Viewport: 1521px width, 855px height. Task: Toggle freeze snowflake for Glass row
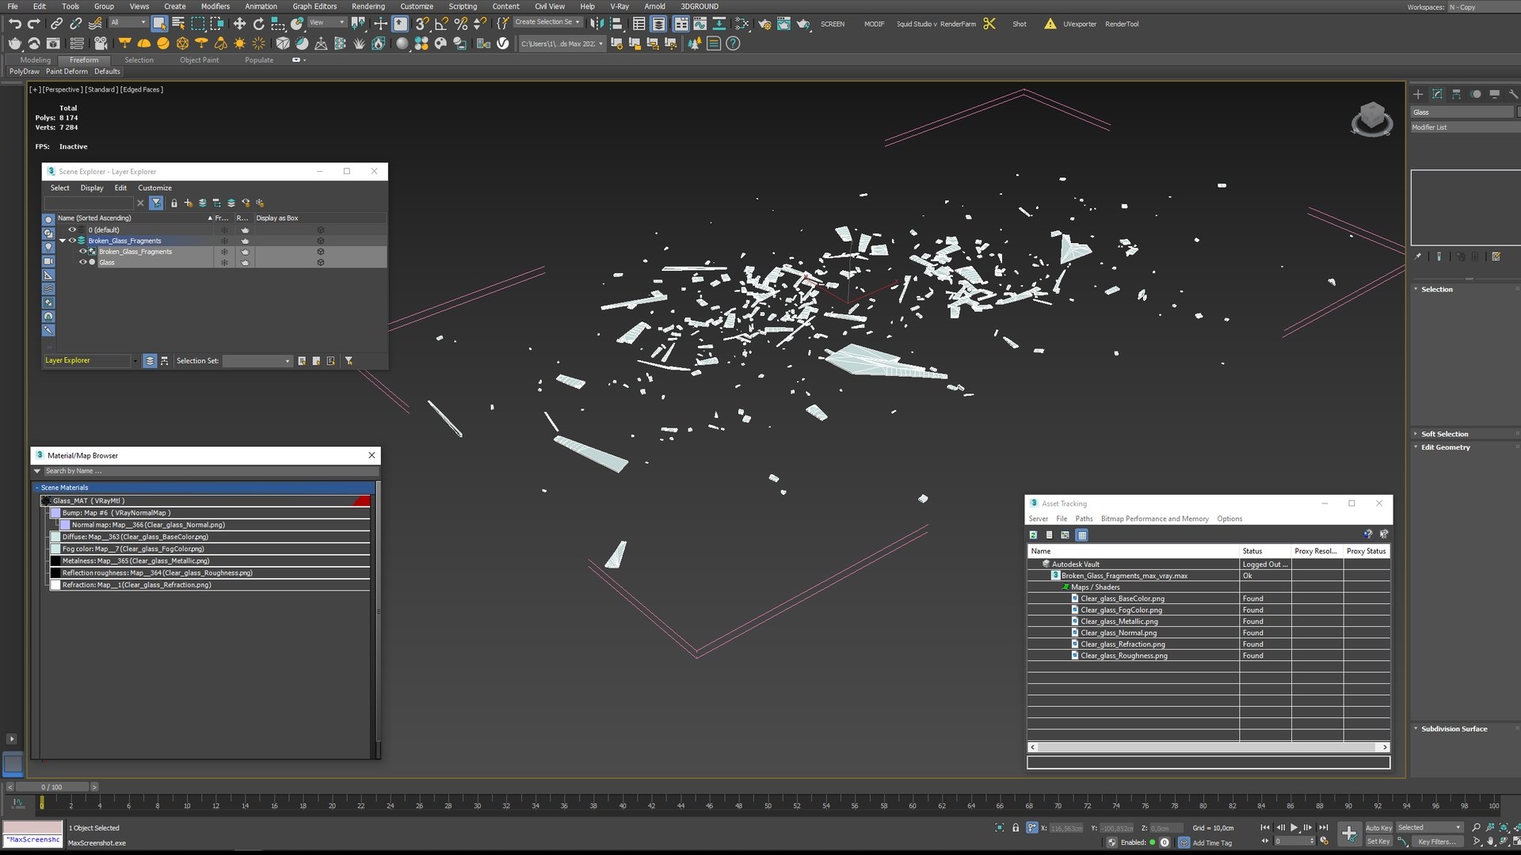coord(224,262)
